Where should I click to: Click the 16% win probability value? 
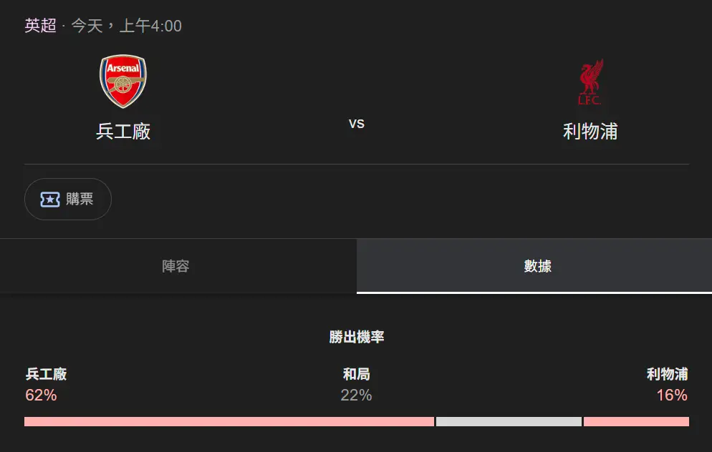tap(672, 395)
